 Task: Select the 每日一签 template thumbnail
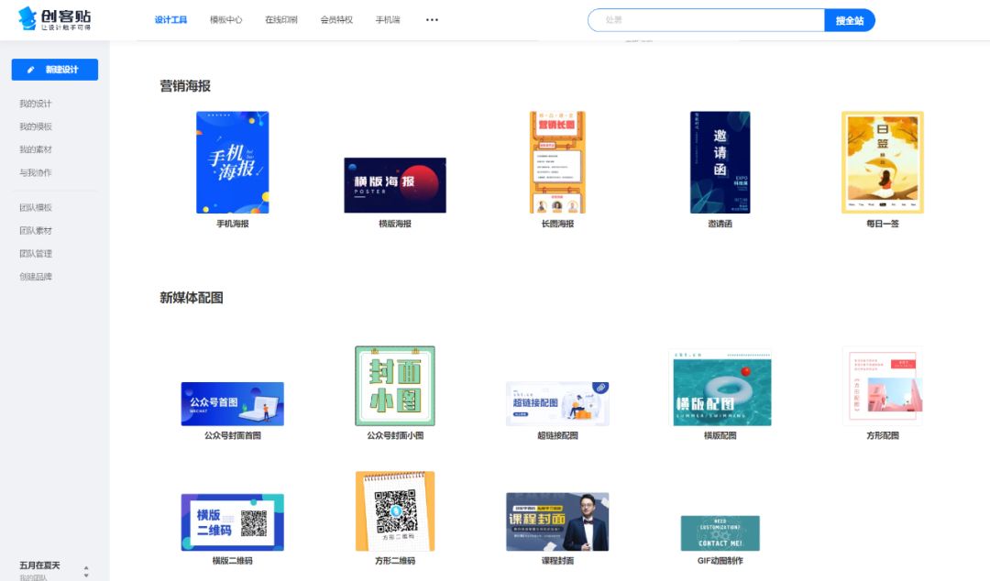point(883,162)
